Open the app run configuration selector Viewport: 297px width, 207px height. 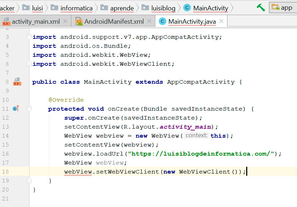pos(283,7)
